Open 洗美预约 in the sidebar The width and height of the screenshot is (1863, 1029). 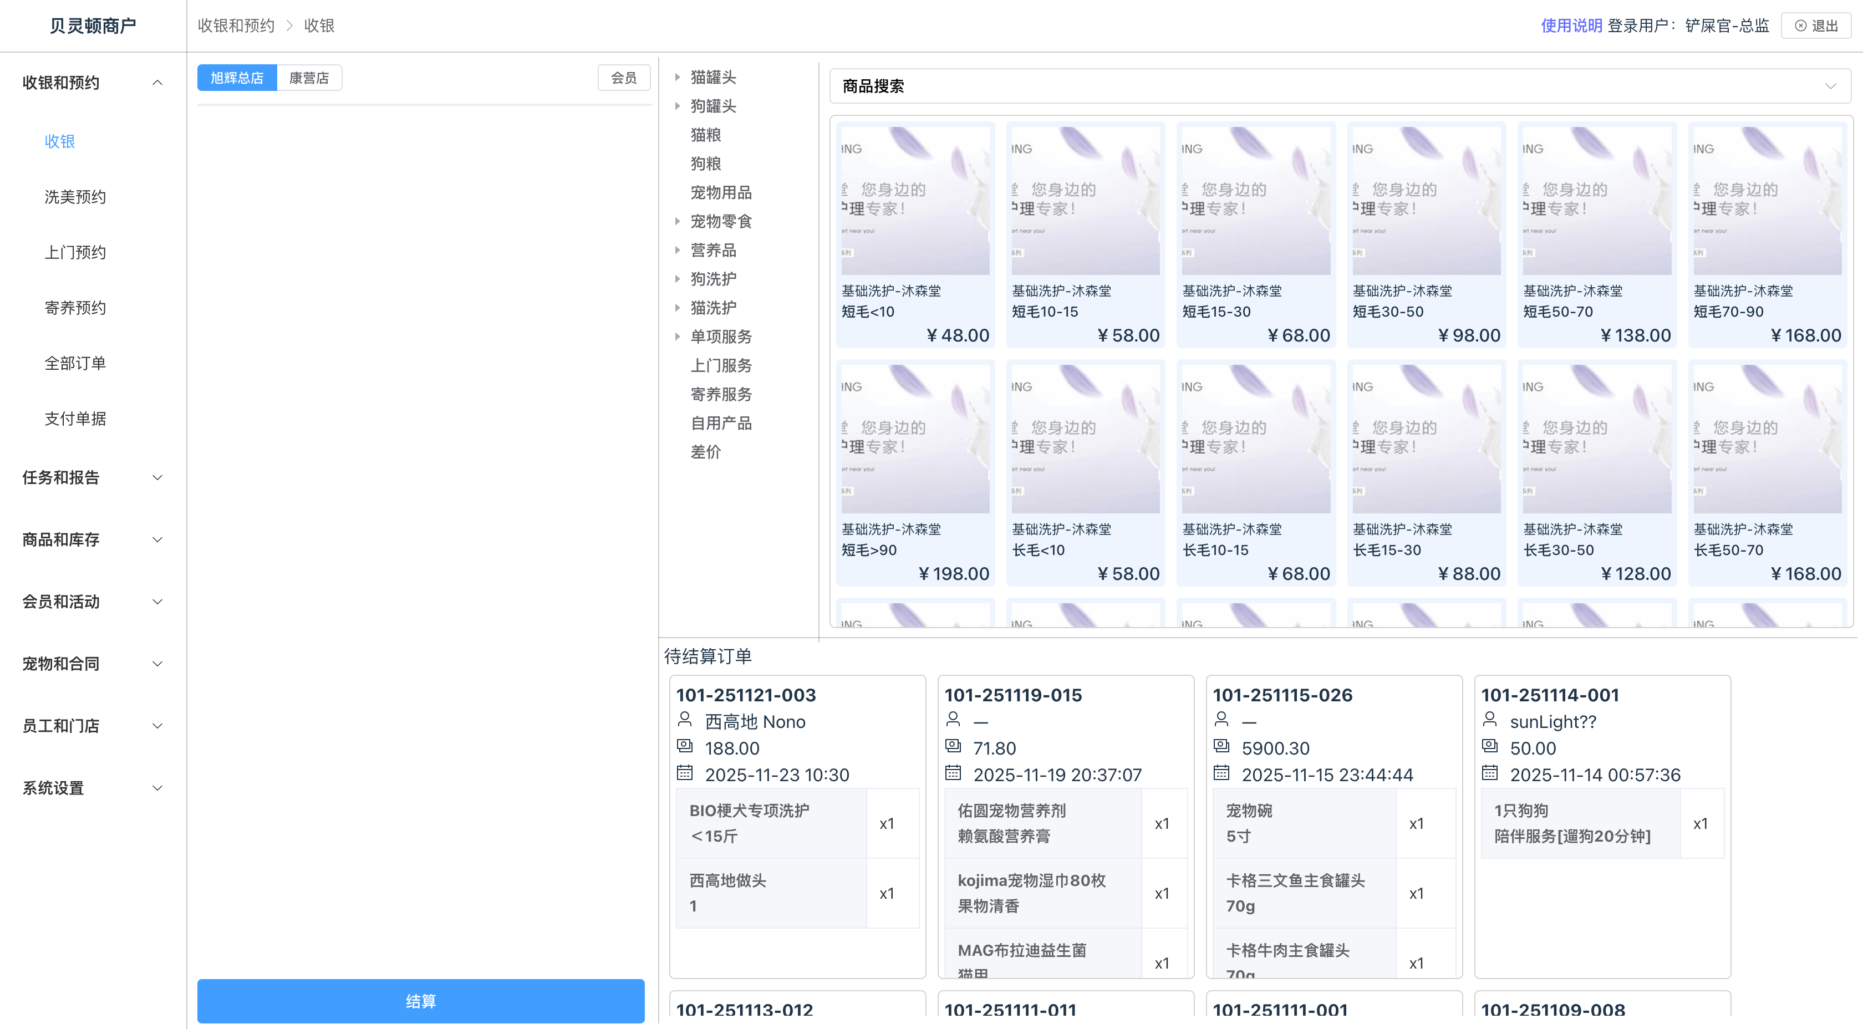click(x=75, y=197)
